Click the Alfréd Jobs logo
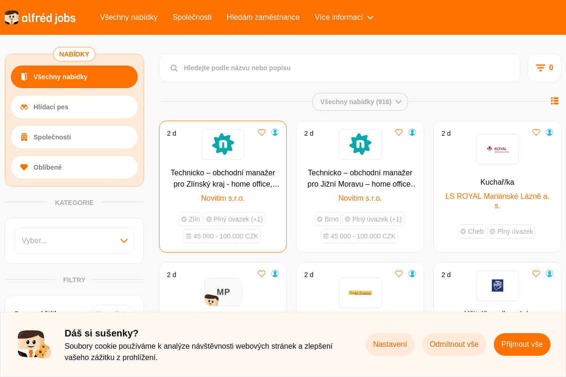Screen dimensions: 566x377 point(40,17)
